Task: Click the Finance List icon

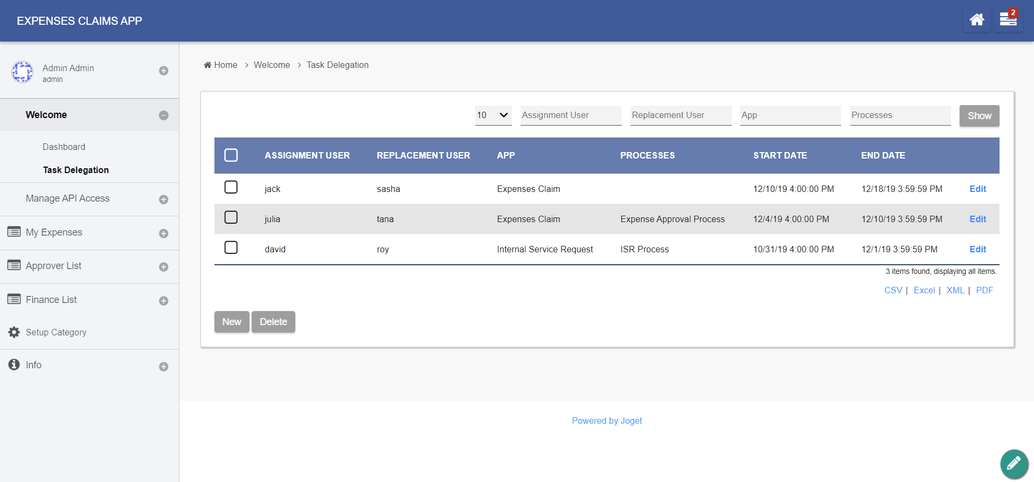Action: tap(14, 299)
